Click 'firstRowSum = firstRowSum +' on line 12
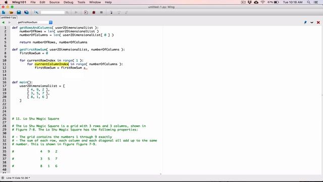 [61, 68]
